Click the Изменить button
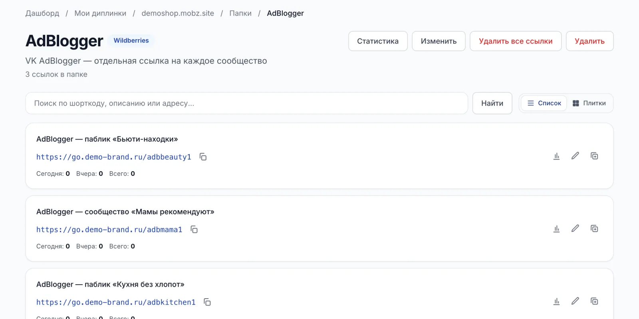The height and width of the screenshot is (319, 639). point(439,41)
